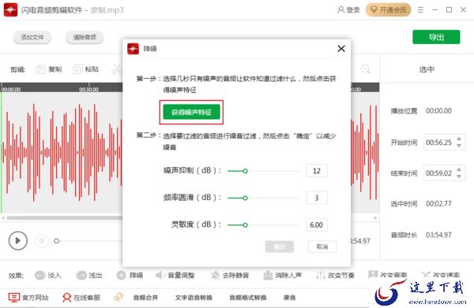This screenshot has width=474, height=308.
Task: Click the 粘贴 paste tool
Action: [86, 69]
